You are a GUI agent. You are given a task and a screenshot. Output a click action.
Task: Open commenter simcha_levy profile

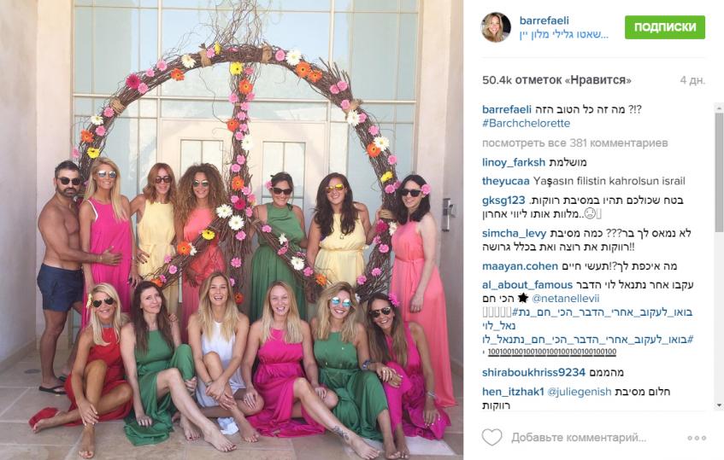[x=514, y=233]
